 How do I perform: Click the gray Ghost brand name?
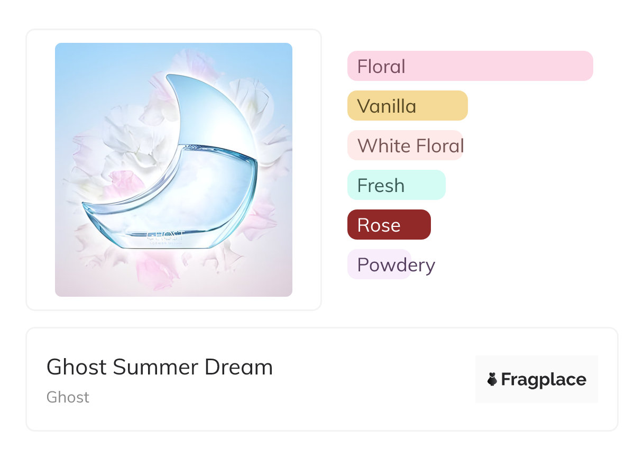[x=68, y=397]
